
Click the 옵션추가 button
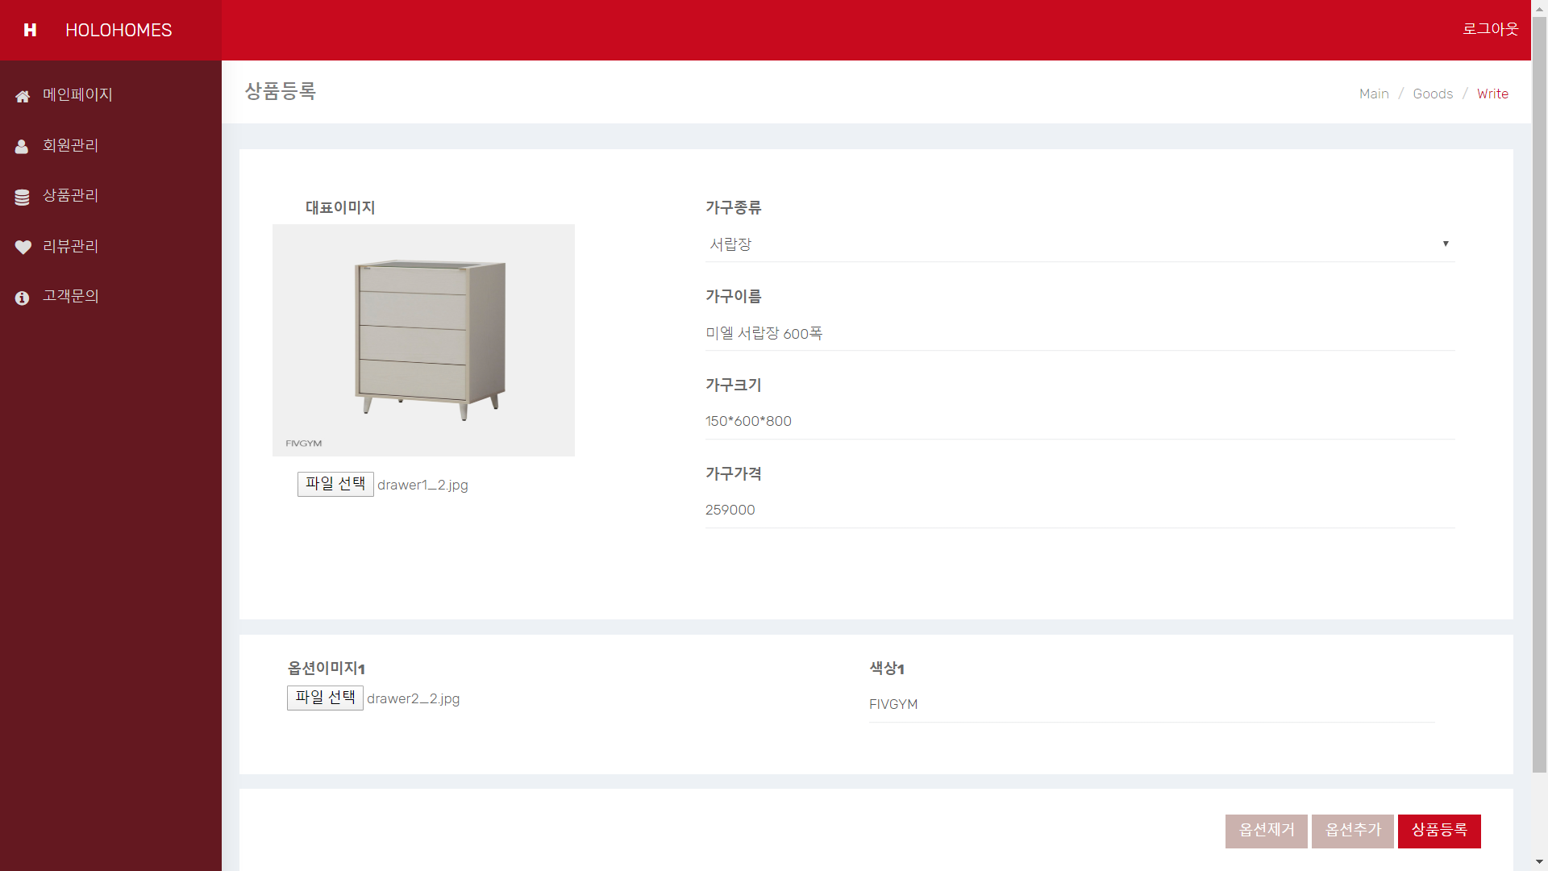point(1352,831)
